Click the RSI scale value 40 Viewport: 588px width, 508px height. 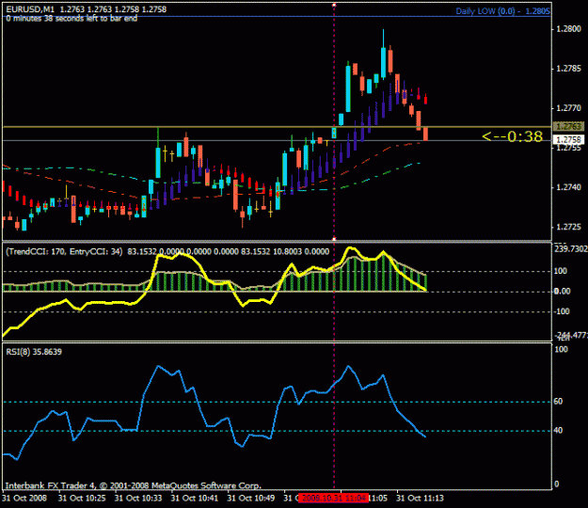point(558,431)
